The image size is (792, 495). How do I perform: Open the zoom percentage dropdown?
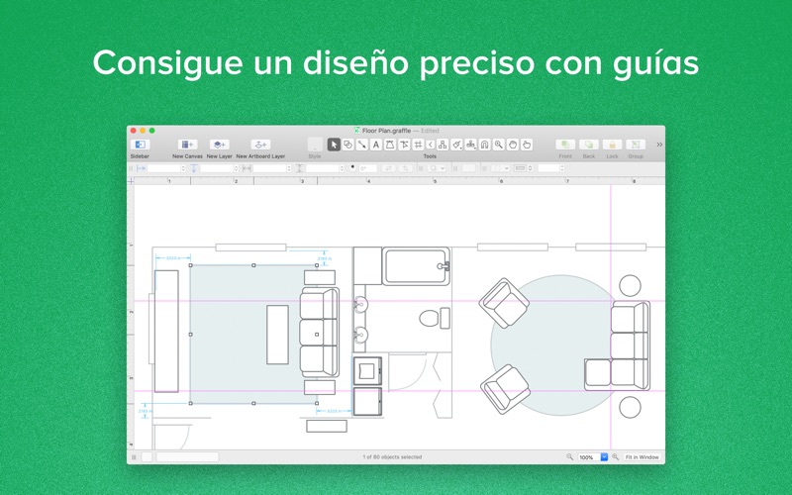coord(604,457)
